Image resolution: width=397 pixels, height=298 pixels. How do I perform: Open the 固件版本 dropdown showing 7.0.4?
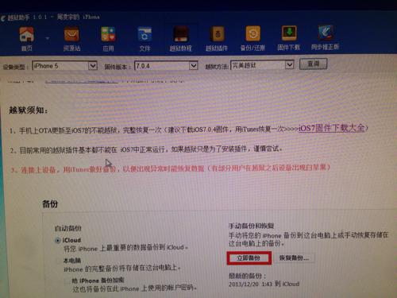click(x=166, y=65)
